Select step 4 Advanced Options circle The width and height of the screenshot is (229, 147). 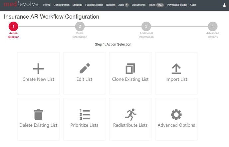212,27
